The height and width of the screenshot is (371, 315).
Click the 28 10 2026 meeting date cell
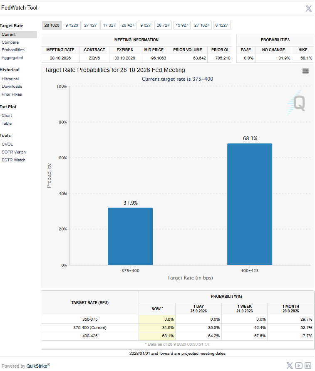pos(60,58)
